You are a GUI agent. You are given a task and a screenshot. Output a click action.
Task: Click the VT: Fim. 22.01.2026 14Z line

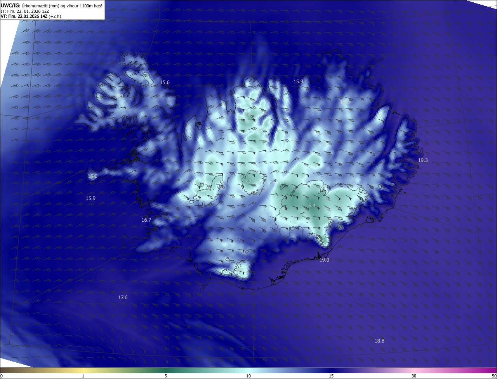click(x=31, y=16)
